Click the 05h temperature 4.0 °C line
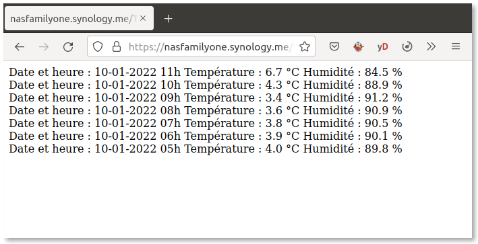Viewport: 478px width, 244px height. click(x=206, y=149)
